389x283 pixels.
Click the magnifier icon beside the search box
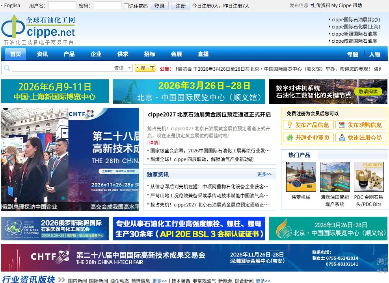pos(7,68)
